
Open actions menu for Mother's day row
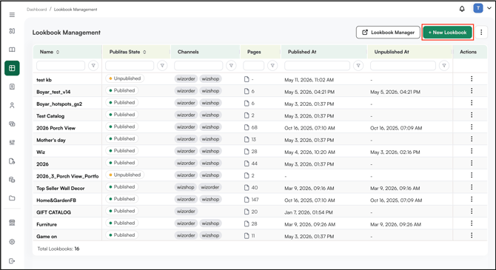(472, 139)
